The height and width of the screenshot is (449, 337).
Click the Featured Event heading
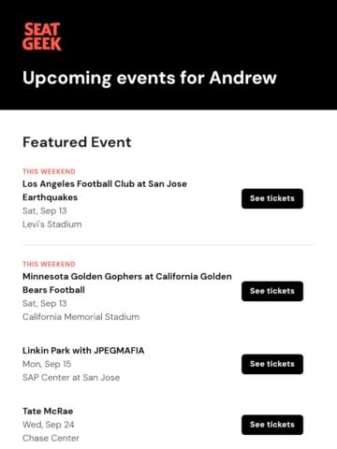click(77, 142)
